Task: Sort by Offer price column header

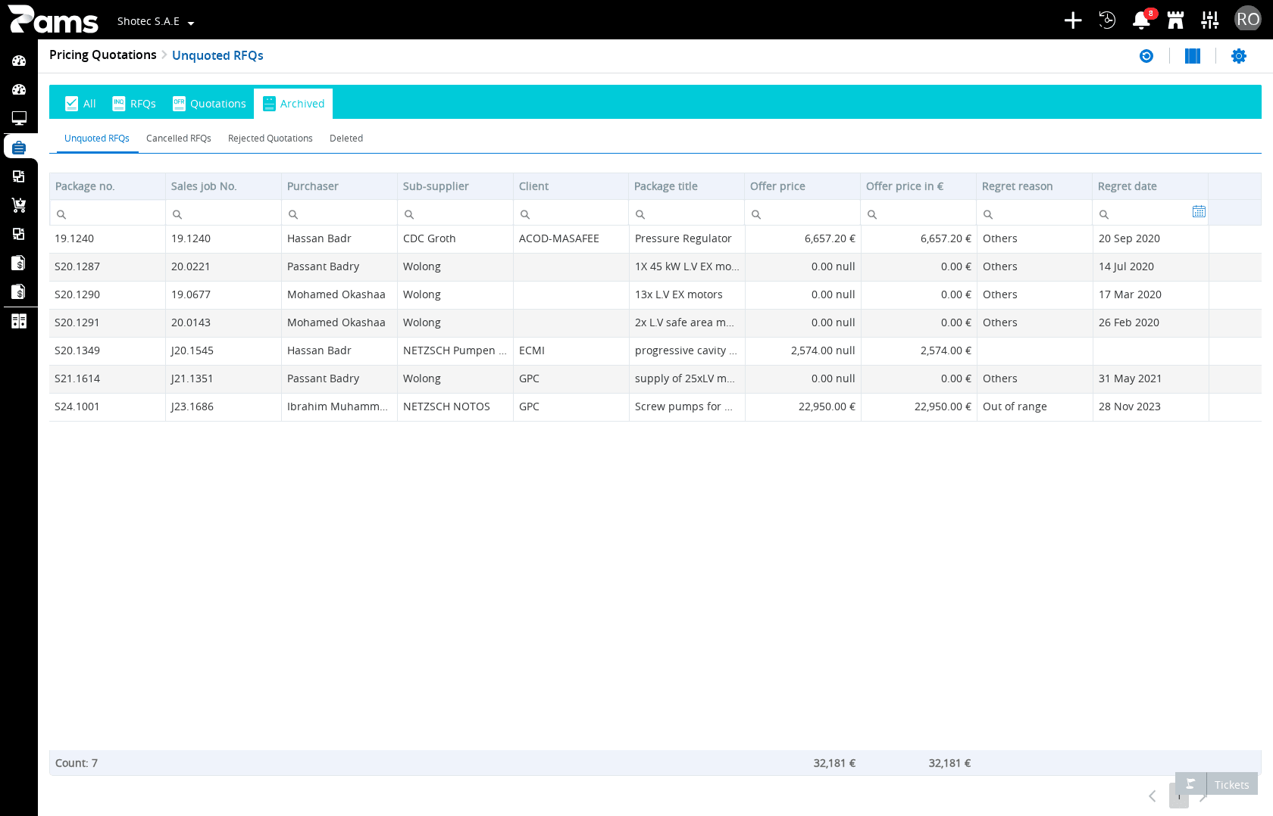Action: (x=802, y=186)
